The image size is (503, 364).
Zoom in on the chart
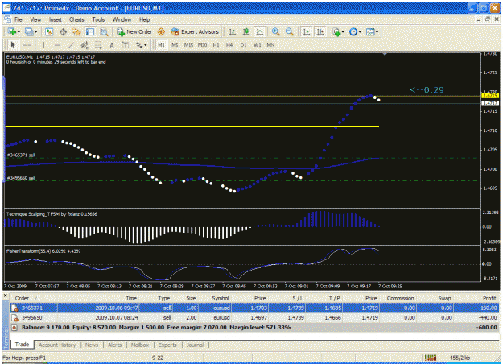coord(275,31)
